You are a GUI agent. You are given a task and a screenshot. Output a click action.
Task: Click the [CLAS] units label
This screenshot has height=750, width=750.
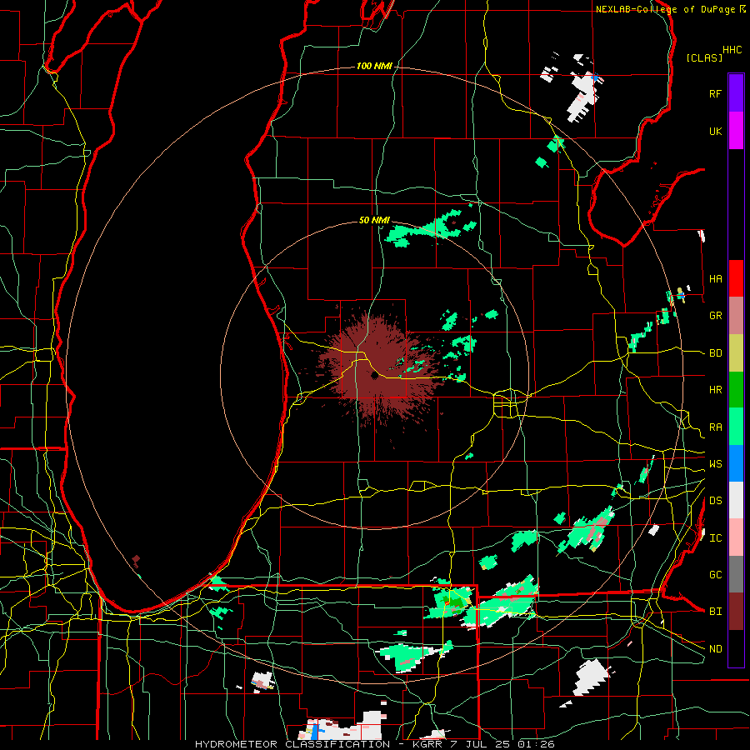(704, 57)
